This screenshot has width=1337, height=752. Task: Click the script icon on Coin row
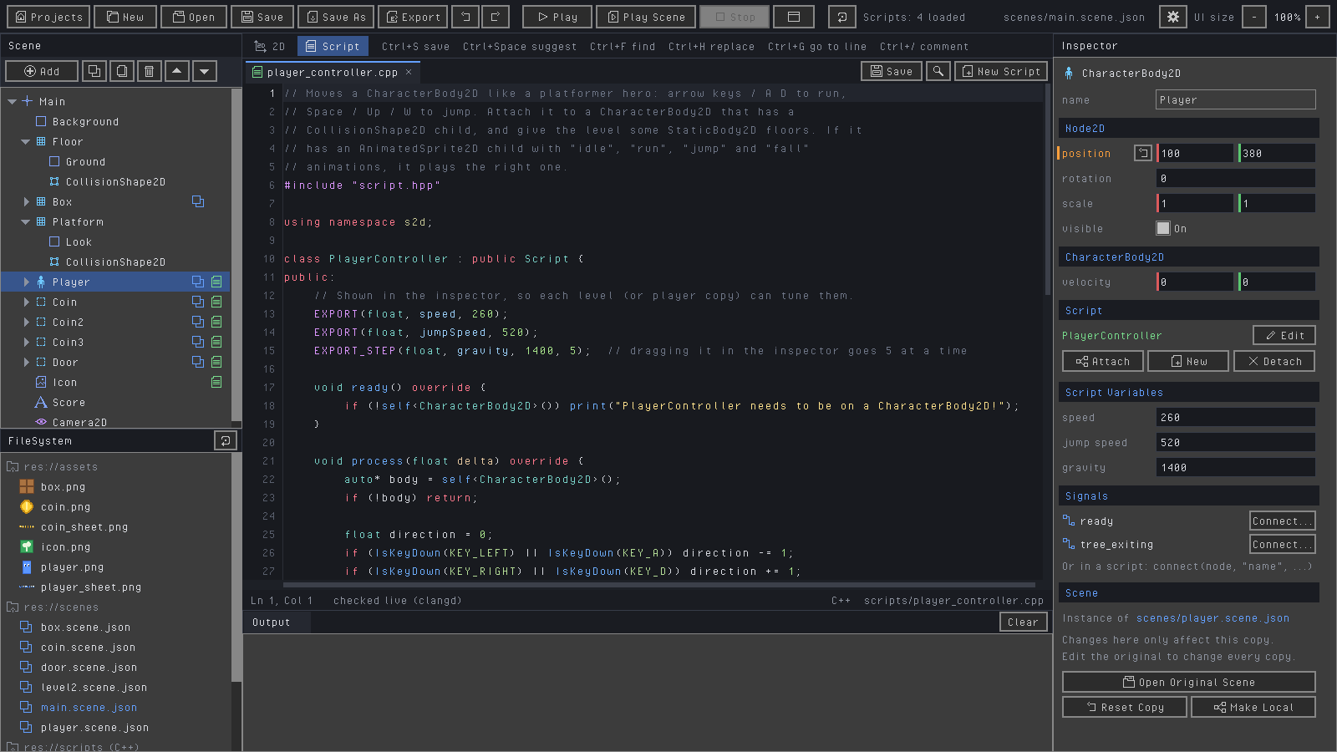216,302
